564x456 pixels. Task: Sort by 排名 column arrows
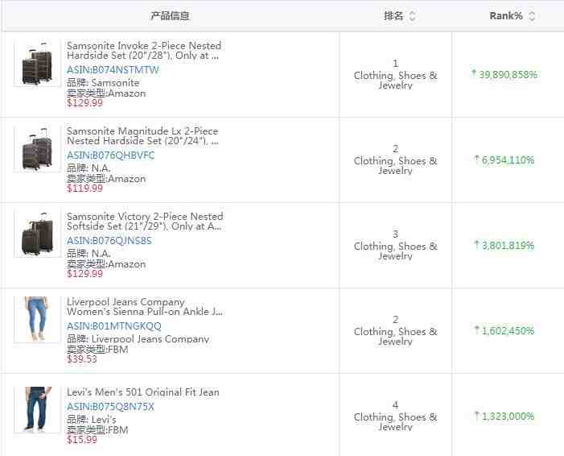point(413,16)
